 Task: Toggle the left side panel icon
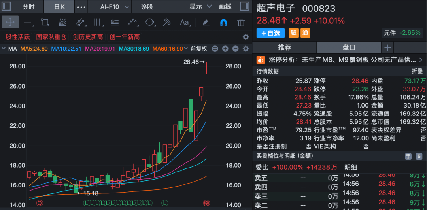pyautogui.click(x=6, y=7)
